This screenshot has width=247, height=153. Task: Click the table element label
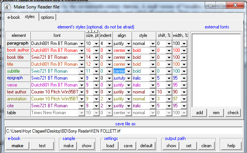click(x=12, y=113)
